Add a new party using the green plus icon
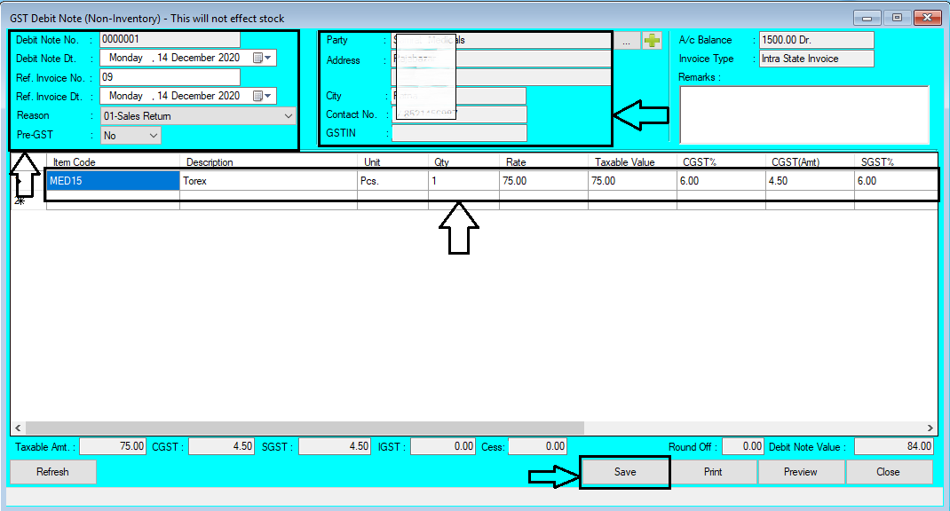Viewport: 950px width, 511px height. (x=652, y=39)
